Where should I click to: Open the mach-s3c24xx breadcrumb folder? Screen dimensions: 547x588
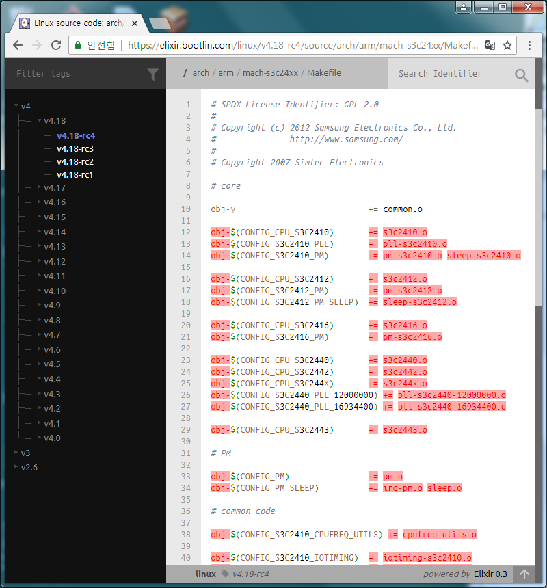[270, 73]
